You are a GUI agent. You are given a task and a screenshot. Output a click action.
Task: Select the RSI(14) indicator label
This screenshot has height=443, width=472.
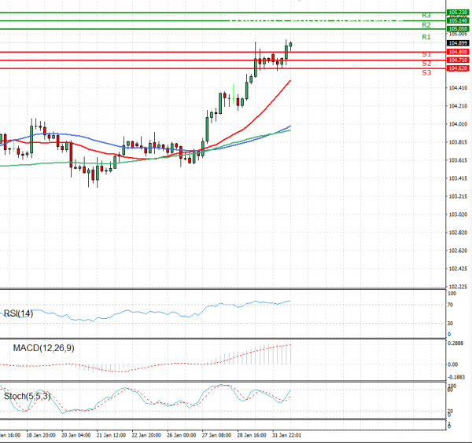point(18,313)
